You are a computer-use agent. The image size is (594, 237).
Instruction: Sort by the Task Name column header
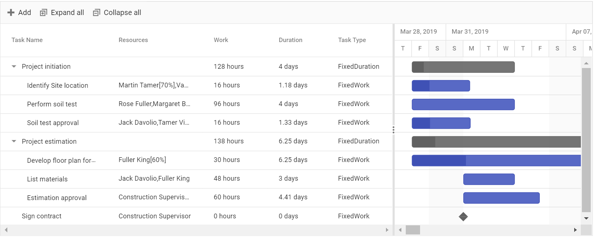(27, 40)
